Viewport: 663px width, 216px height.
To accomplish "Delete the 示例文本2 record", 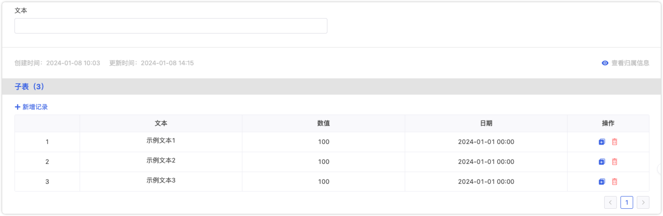I will [x=615, y=162].
